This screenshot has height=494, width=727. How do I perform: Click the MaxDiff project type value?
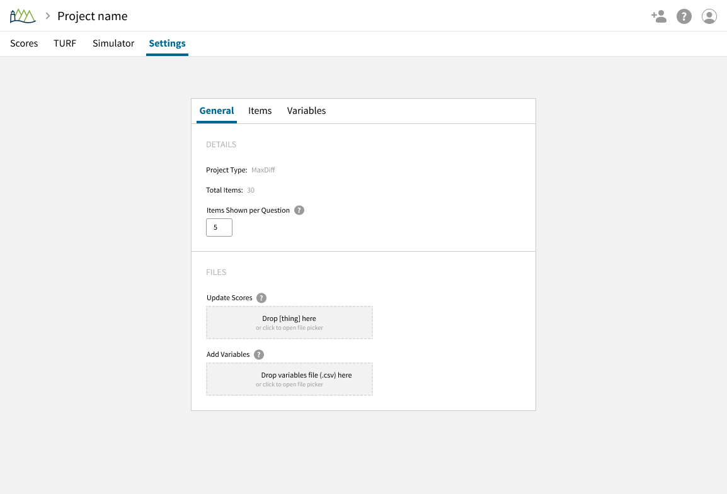[263, 170]
